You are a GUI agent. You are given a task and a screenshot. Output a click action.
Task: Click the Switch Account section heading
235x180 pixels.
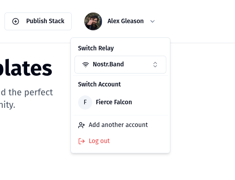pos(99,84)
